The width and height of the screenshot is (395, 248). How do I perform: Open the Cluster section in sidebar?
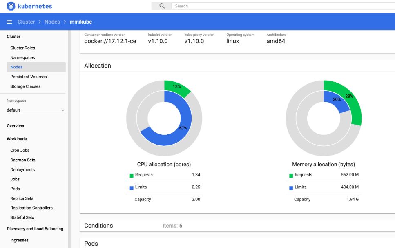pyautogui.click(x=13, y=36)
